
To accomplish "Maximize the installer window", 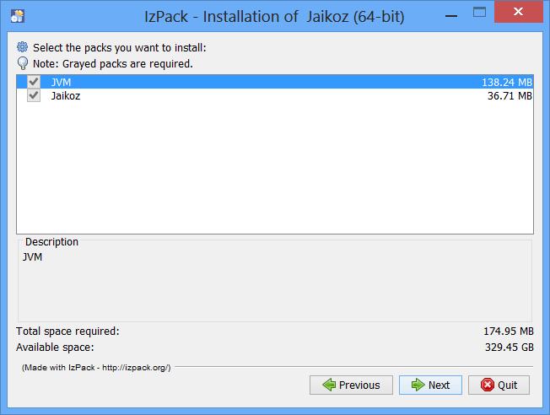I will (479, 13).
